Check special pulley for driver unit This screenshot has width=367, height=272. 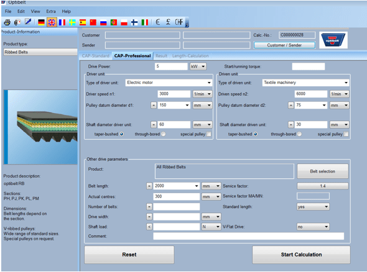pos(208,134)
